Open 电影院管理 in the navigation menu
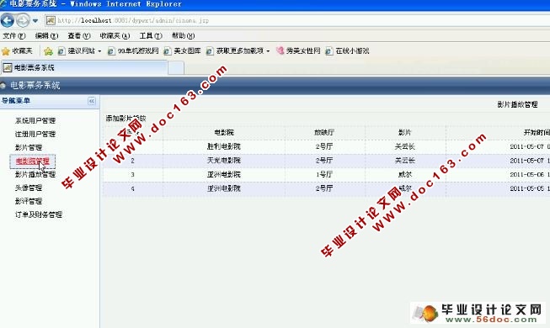550x328 pixels. [x=33, y=161]
